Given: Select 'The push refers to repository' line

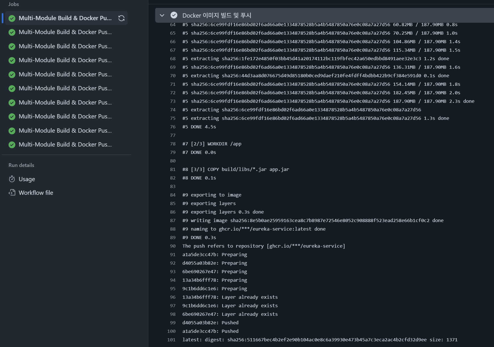Looking at the screenshot, I should coord(264,246).
